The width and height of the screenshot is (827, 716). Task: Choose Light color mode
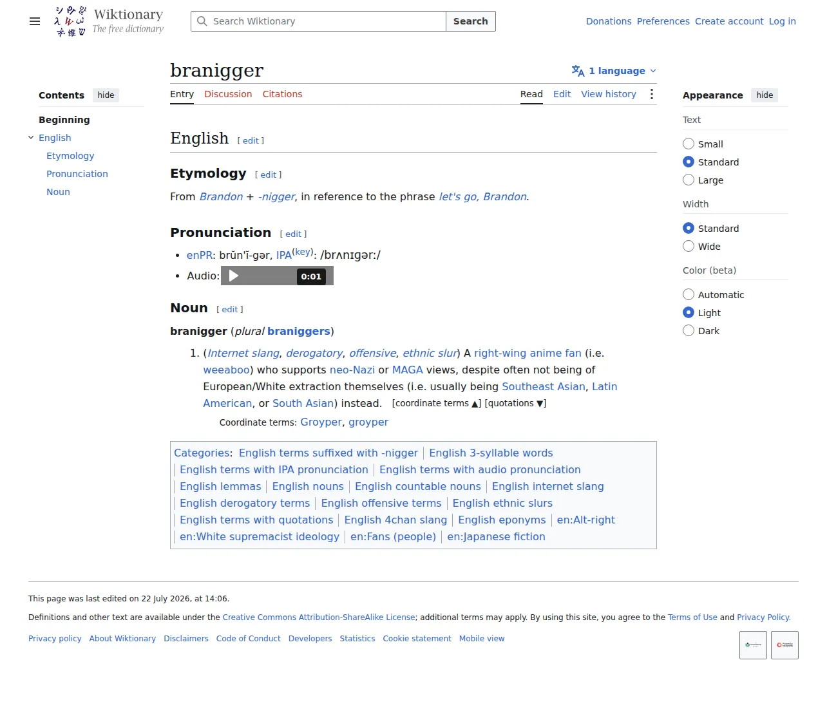click(x=689, y=312)
